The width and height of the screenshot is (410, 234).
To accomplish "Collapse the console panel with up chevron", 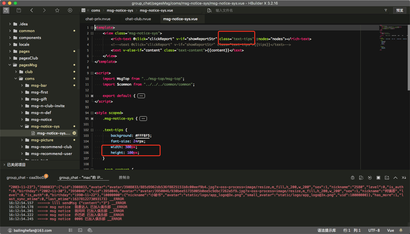I will point(395,178).
